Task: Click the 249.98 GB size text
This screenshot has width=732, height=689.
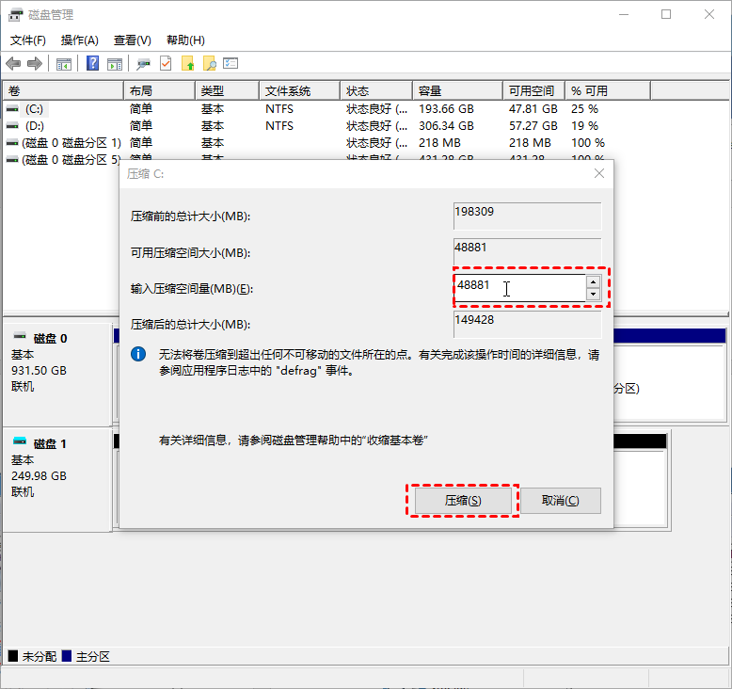Action: point(39,475)
